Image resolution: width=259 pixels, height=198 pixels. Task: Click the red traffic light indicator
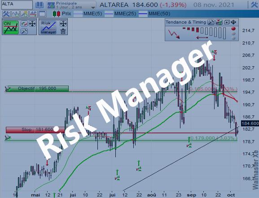233,29
